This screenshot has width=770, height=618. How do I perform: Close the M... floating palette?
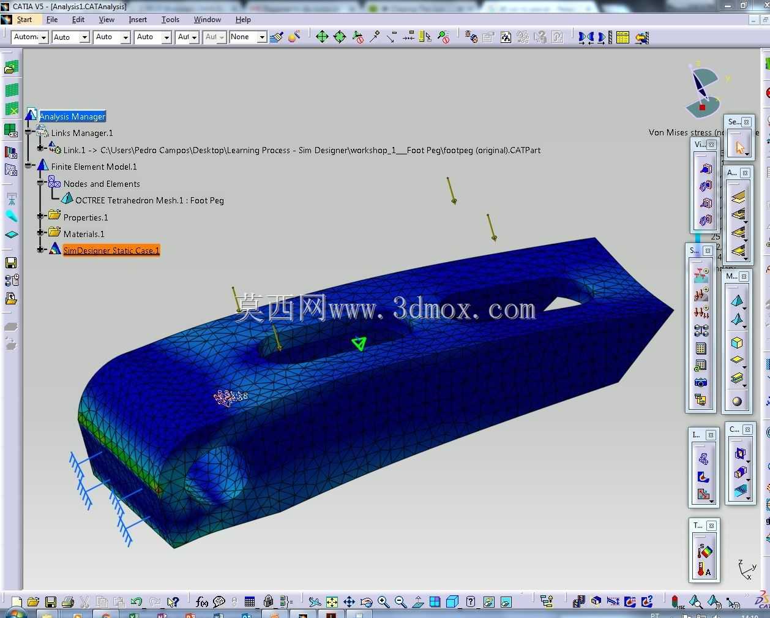tap(744, 276)
